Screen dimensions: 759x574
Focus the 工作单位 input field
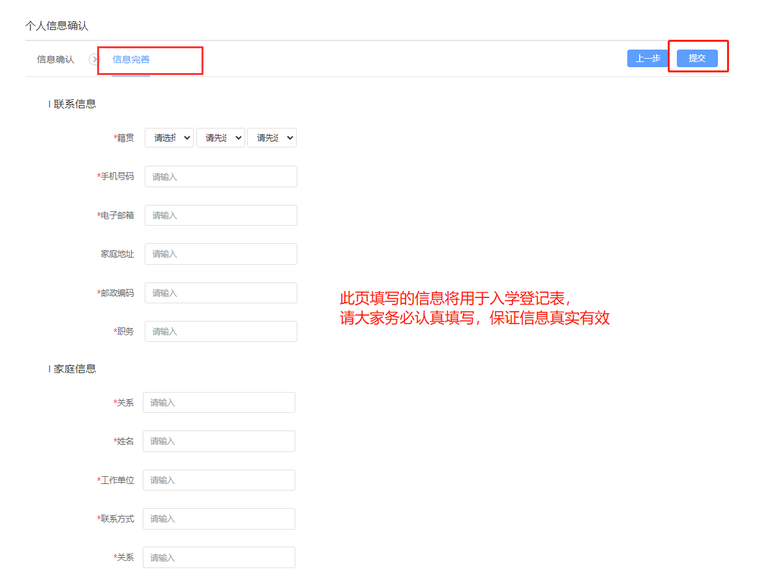coord(219,480)
